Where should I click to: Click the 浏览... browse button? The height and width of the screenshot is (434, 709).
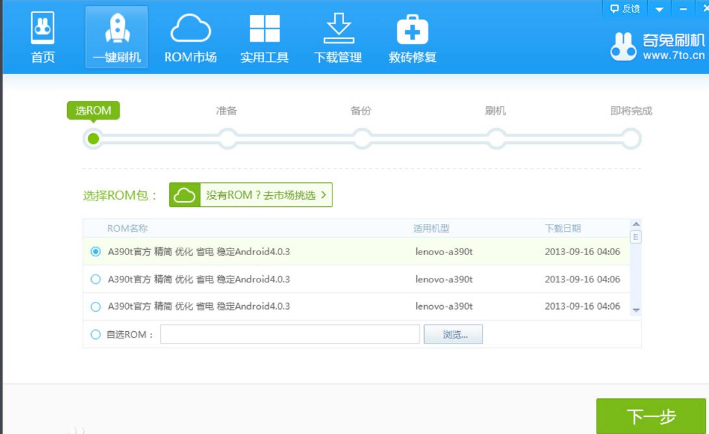[453, 334]
